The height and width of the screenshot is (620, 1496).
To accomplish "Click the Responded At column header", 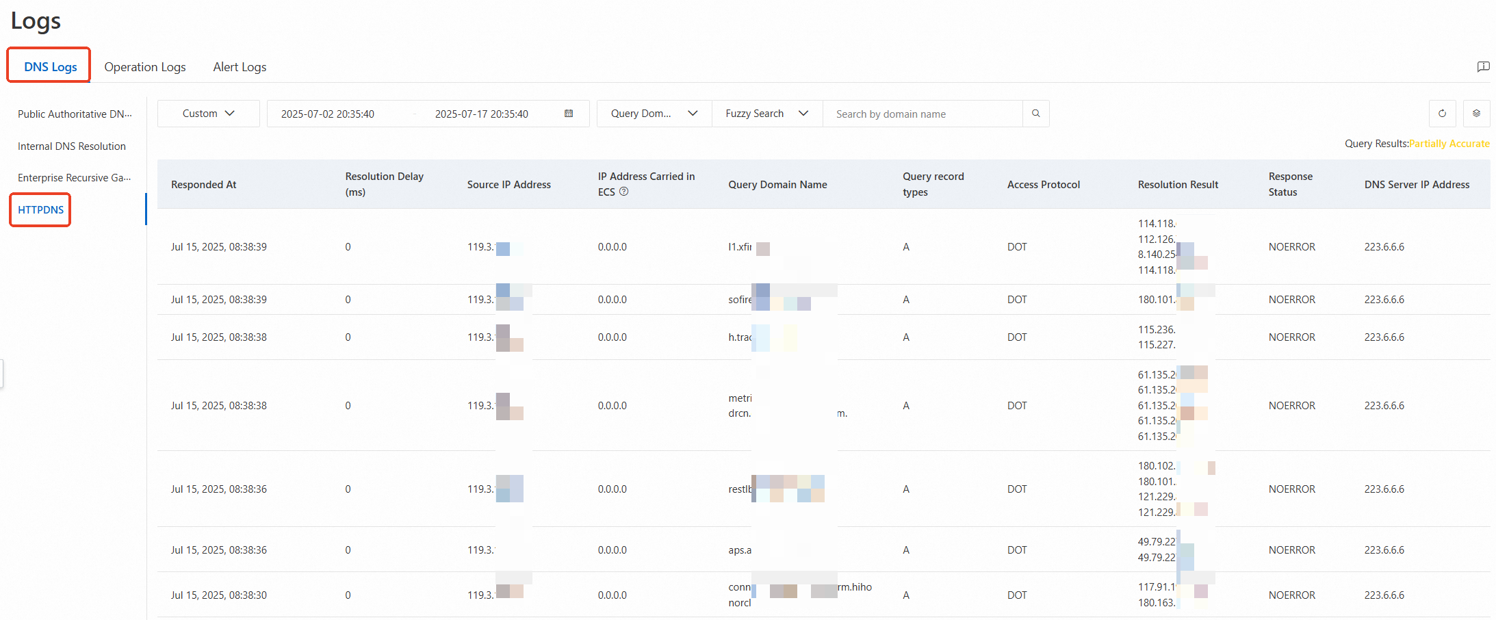I will 204,184.
